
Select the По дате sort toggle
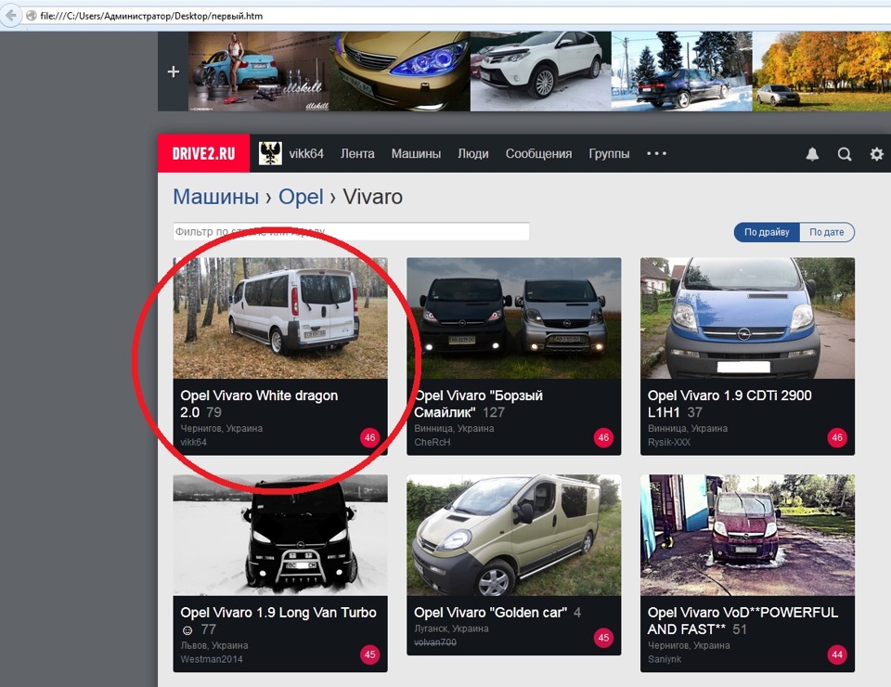(827, 232)
